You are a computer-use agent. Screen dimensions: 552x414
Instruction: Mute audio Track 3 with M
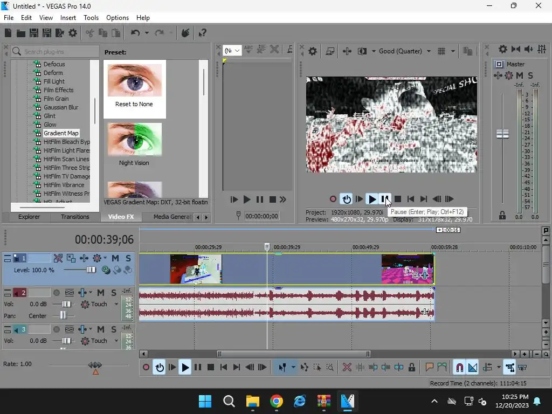point(101,329)
